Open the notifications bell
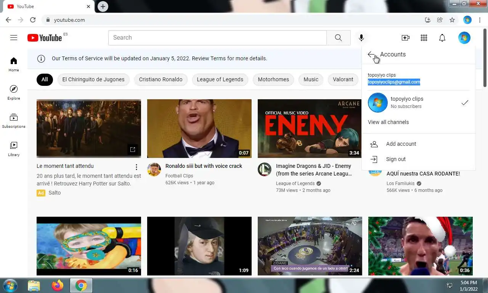Image resolution: width=488 pixels, height=293 pixels. (x=442, y=38)
